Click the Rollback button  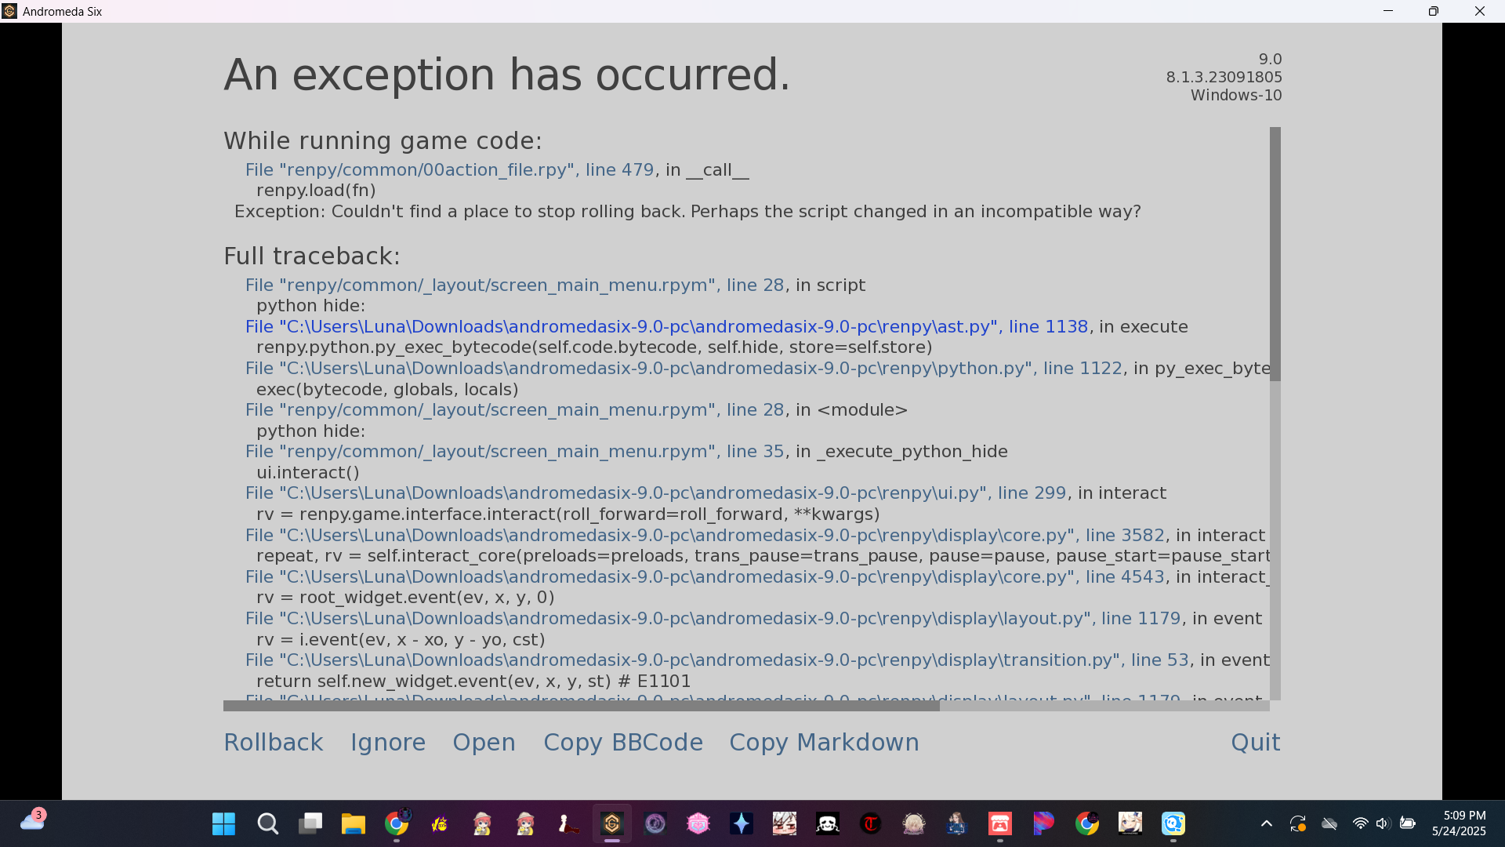(x=274, y=742)
